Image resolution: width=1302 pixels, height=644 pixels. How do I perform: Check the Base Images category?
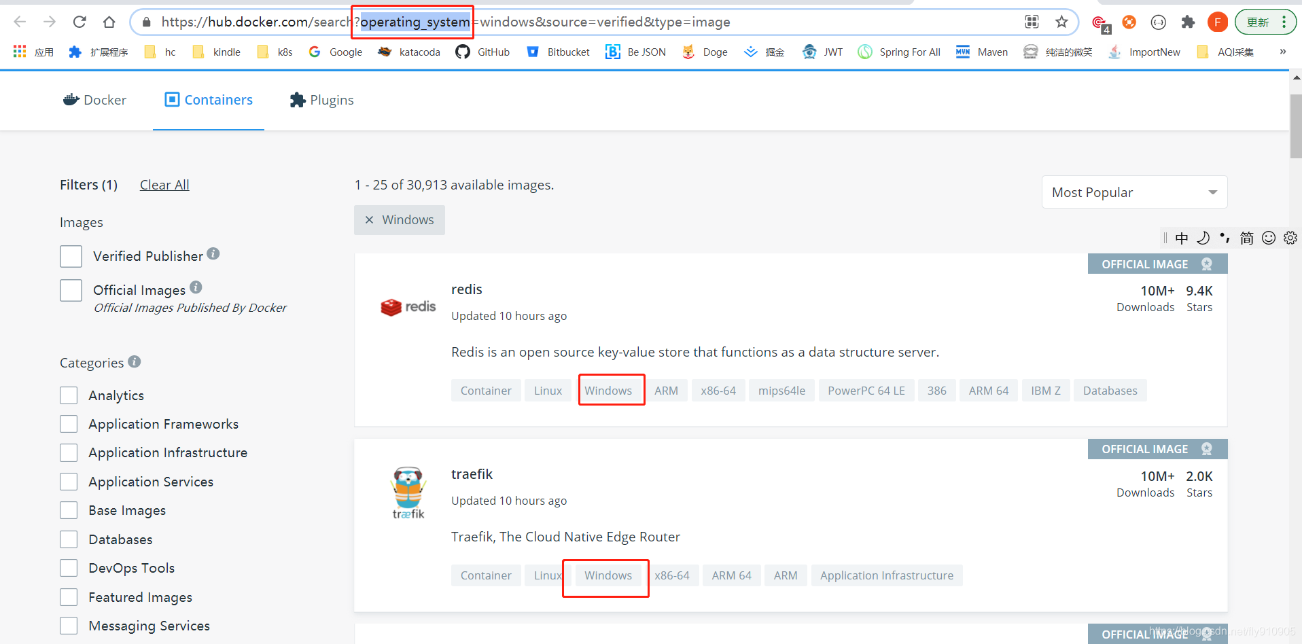tap(69, 510)
